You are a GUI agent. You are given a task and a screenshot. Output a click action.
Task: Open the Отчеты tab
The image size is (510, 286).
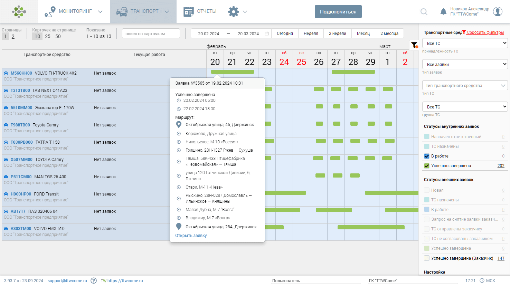[x=200, y=11]
